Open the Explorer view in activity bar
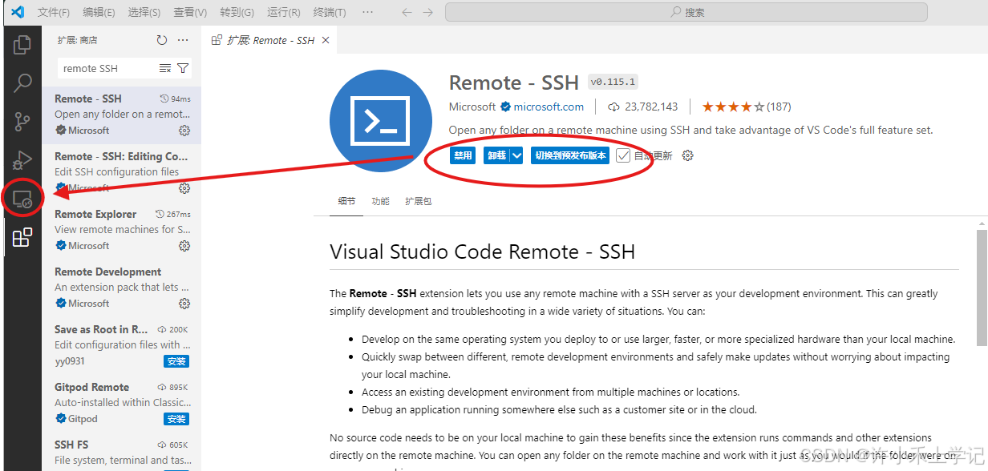 22,44
